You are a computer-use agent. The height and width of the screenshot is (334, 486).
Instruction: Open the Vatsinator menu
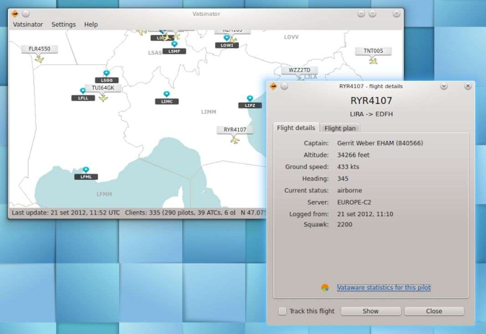click(28, 25)
